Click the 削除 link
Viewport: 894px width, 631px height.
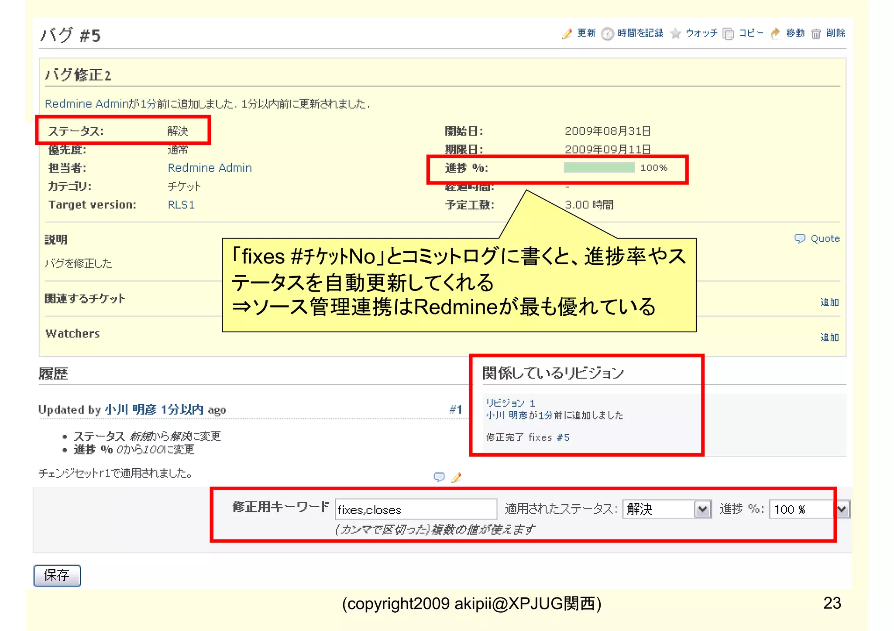coord(836,33)
